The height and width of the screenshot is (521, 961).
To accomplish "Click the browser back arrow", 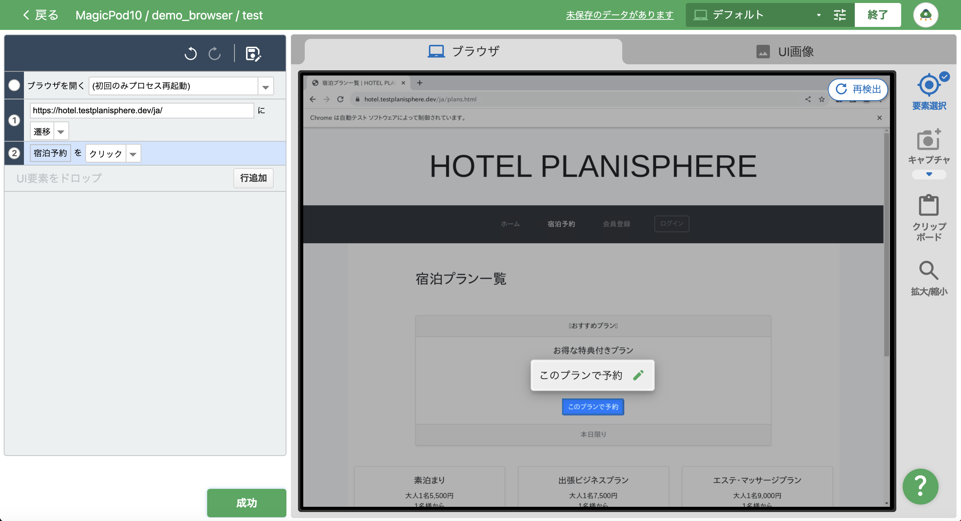I will [x=313, y=99].
